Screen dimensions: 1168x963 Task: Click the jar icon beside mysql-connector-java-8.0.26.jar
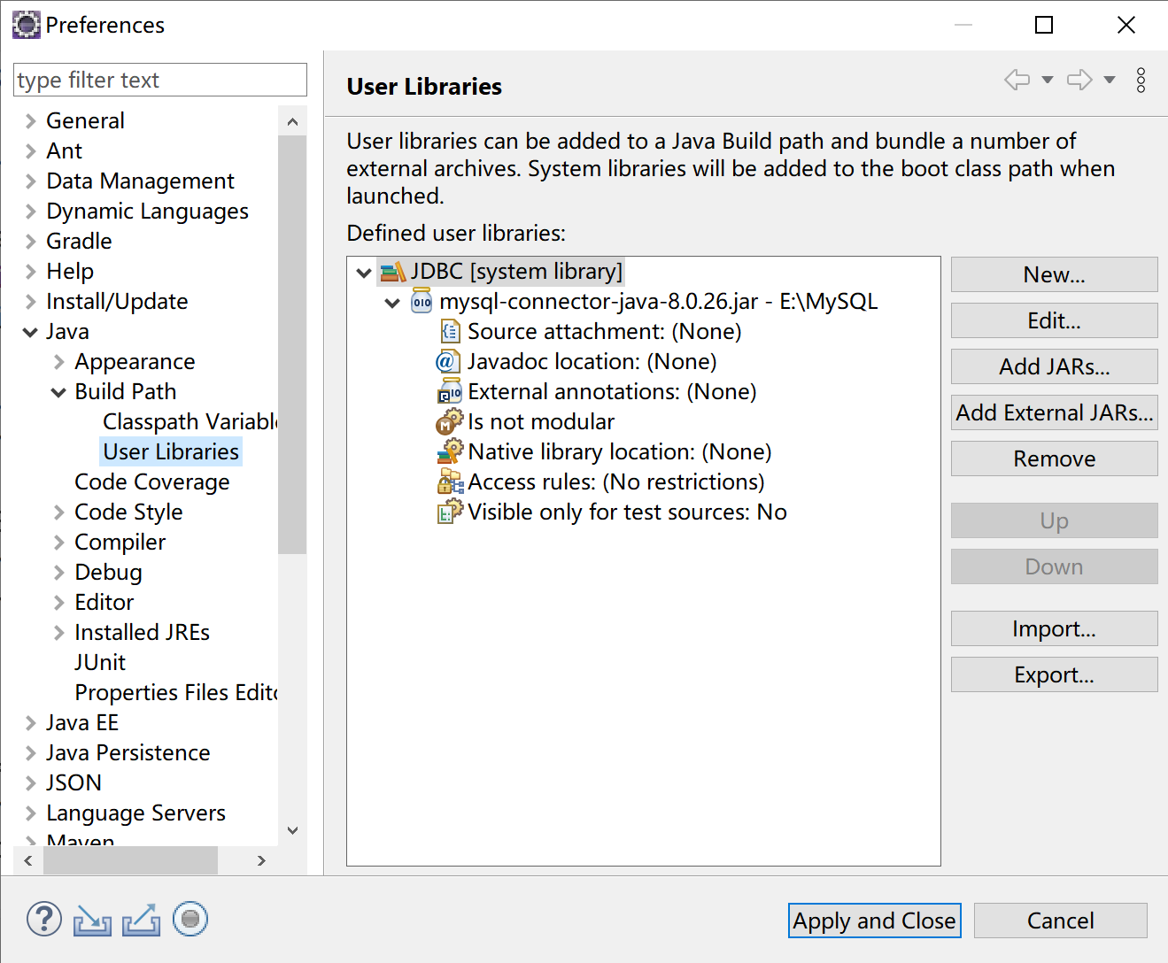point(421,301)
